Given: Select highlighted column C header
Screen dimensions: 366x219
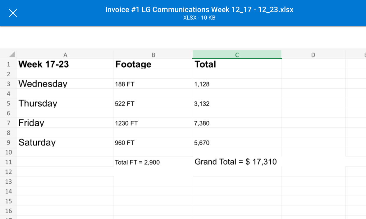Looking at the screenshot, I should pyautogui.click(x=237, y=55).
